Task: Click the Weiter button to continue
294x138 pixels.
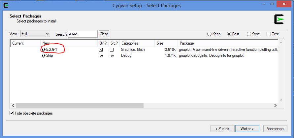Action: point(247,129)
